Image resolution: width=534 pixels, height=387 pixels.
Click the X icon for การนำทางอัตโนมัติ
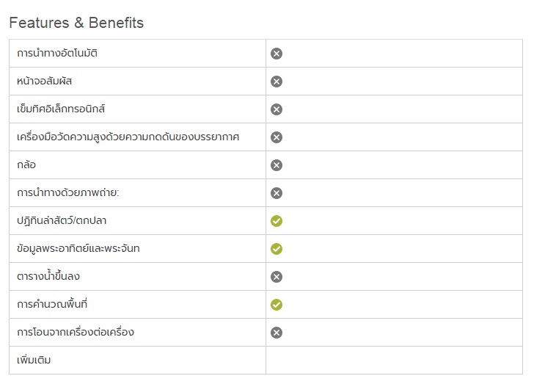coord(277,54)
